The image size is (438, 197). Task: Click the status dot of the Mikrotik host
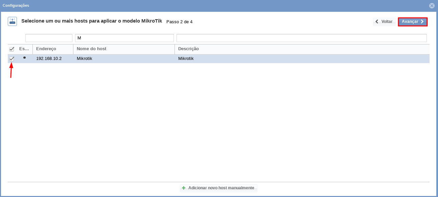point(24,58)
